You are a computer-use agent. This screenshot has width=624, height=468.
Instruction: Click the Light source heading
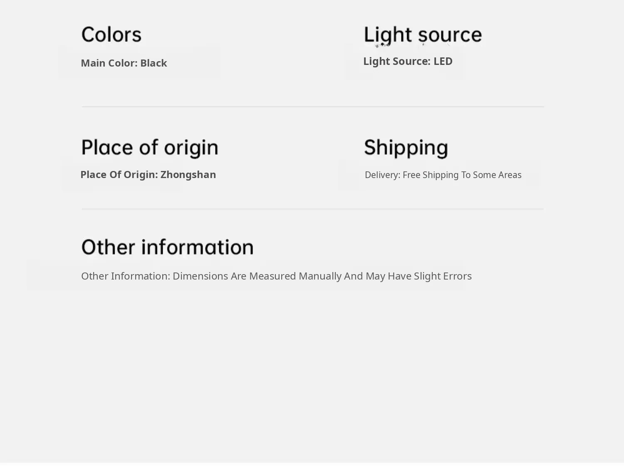[x=423, y=35]
